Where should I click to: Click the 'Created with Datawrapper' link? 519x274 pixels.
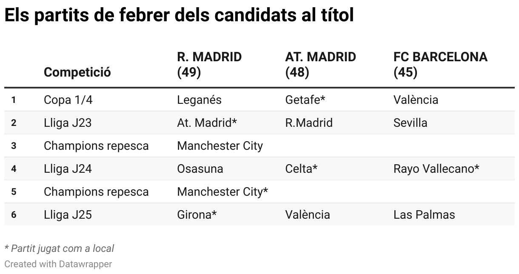point(58,264)
